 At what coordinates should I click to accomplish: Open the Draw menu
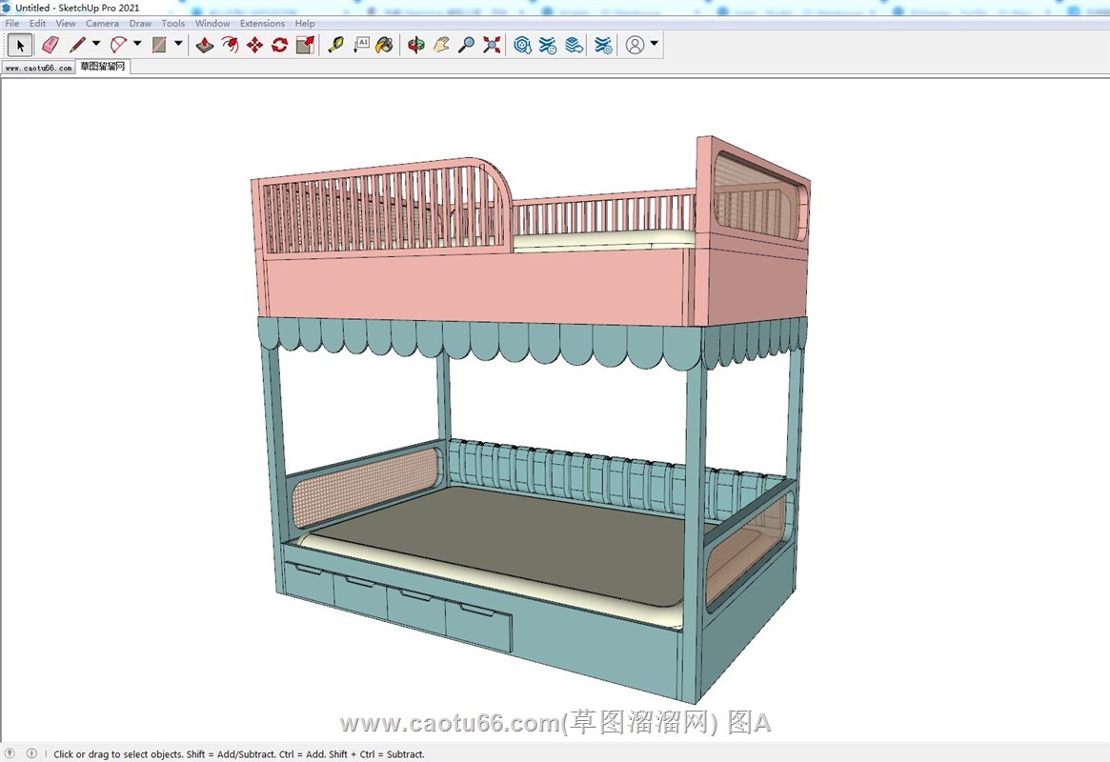click(140, 24)
